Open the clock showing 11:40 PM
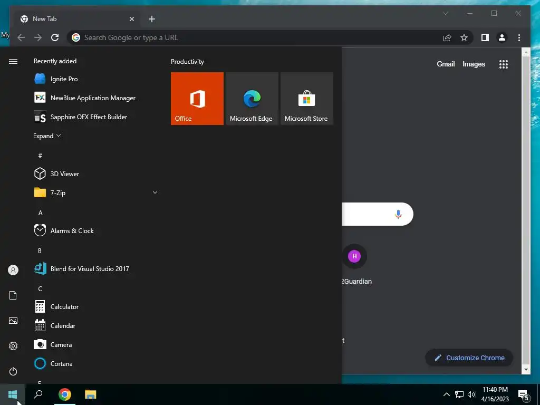Screen dimensions: 540x405 pos(495,394)
